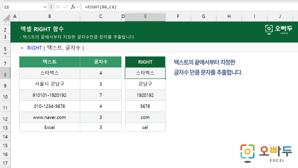The width and height of the screenshot is (298, 168).
Task: Click the '글자수' header cell
Action: (101, 62)
